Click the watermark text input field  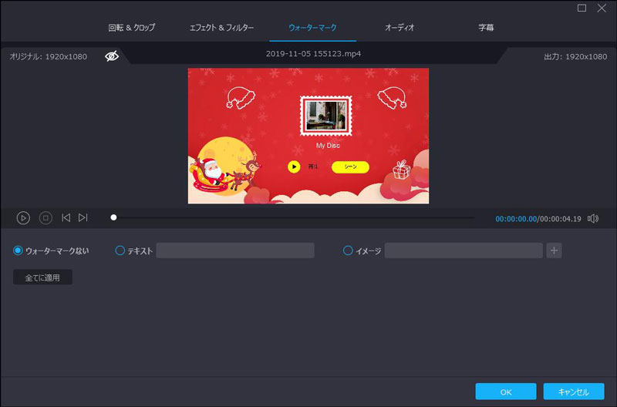235,251
